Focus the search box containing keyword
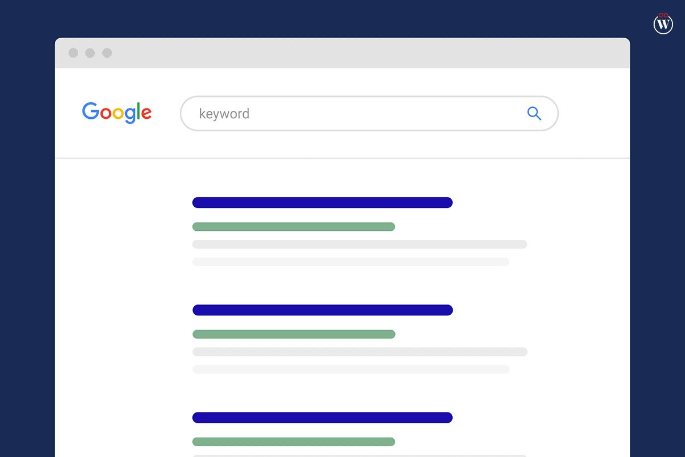Image resolution: width=685 pixels, height=457 pixels. pyautogui.click(x=369, y=114)
